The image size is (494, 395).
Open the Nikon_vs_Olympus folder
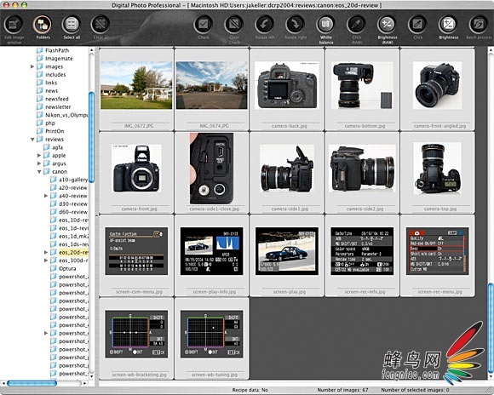point(62,115)
